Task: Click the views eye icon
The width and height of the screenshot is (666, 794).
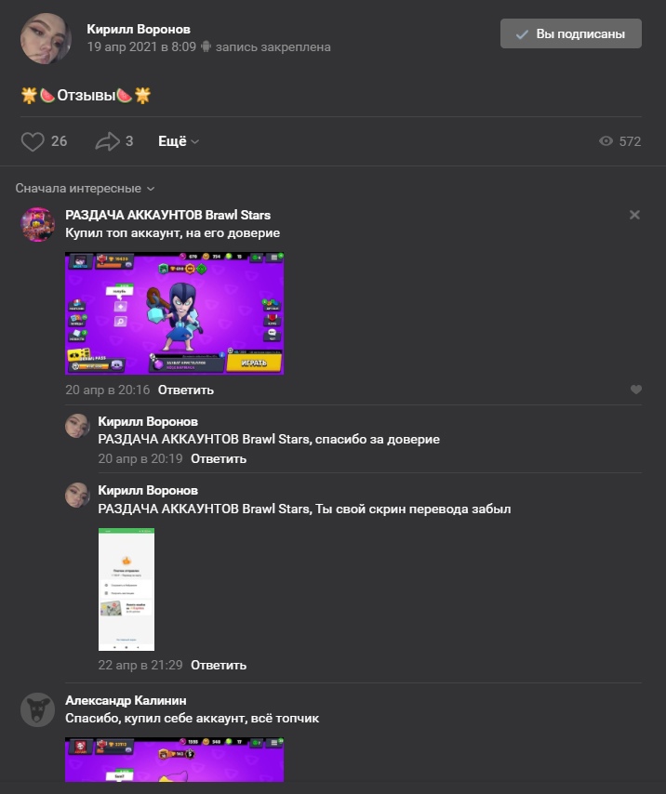Action: point(606,141)
